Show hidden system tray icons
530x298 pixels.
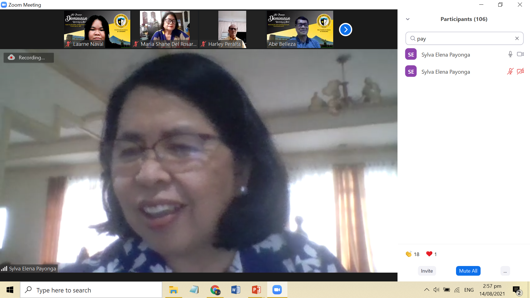click(426, 290)
